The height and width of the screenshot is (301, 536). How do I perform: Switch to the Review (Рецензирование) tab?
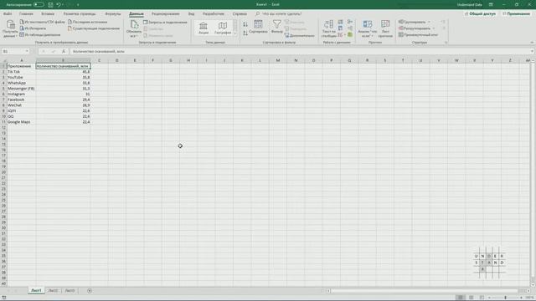pos(166,14)
